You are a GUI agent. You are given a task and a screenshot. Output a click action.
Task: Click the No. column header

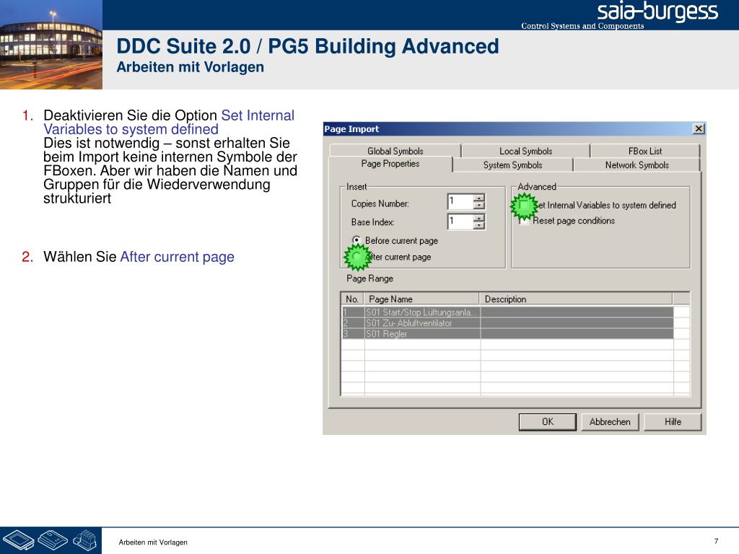[352, 299]
